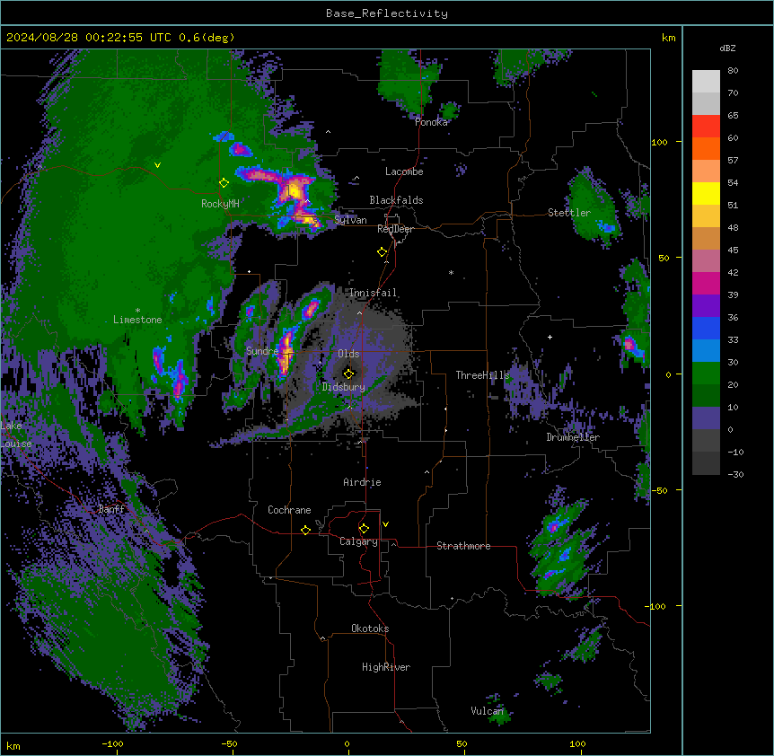Click the Calgary city label
774x756 pixels.
click(359, 541)
